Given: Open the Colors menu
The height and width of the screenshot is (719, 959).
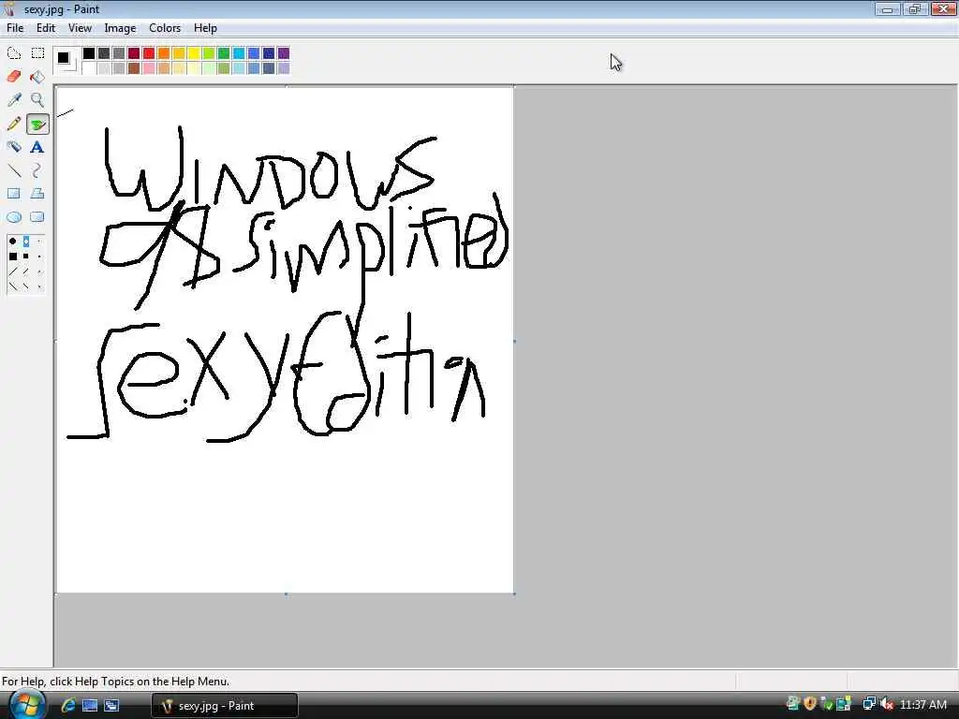Looking at the screenshot, I should point(165,28).
